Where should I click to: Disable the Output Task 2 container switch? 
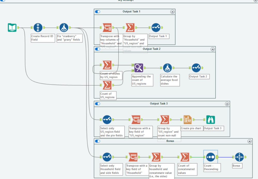tap(98, 49)
